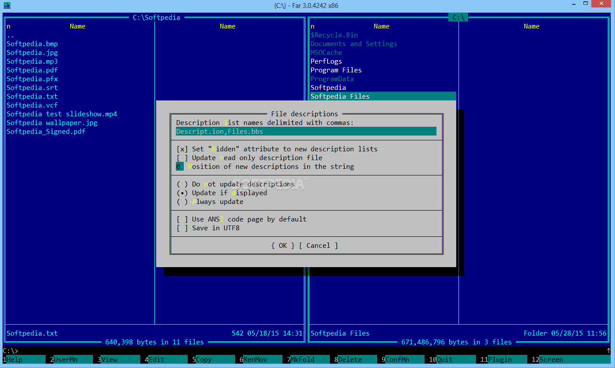Image resolution: width=615 pixels, height=368 pixels.
Task: Select the Softpedia.mp3 file
Action: pos(32,61)
